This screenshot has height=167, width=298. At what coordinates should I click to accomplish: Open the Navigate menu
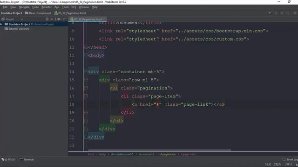(x=24, y=7)
